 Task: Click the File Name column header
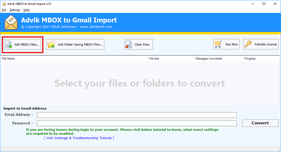[74, 59]
